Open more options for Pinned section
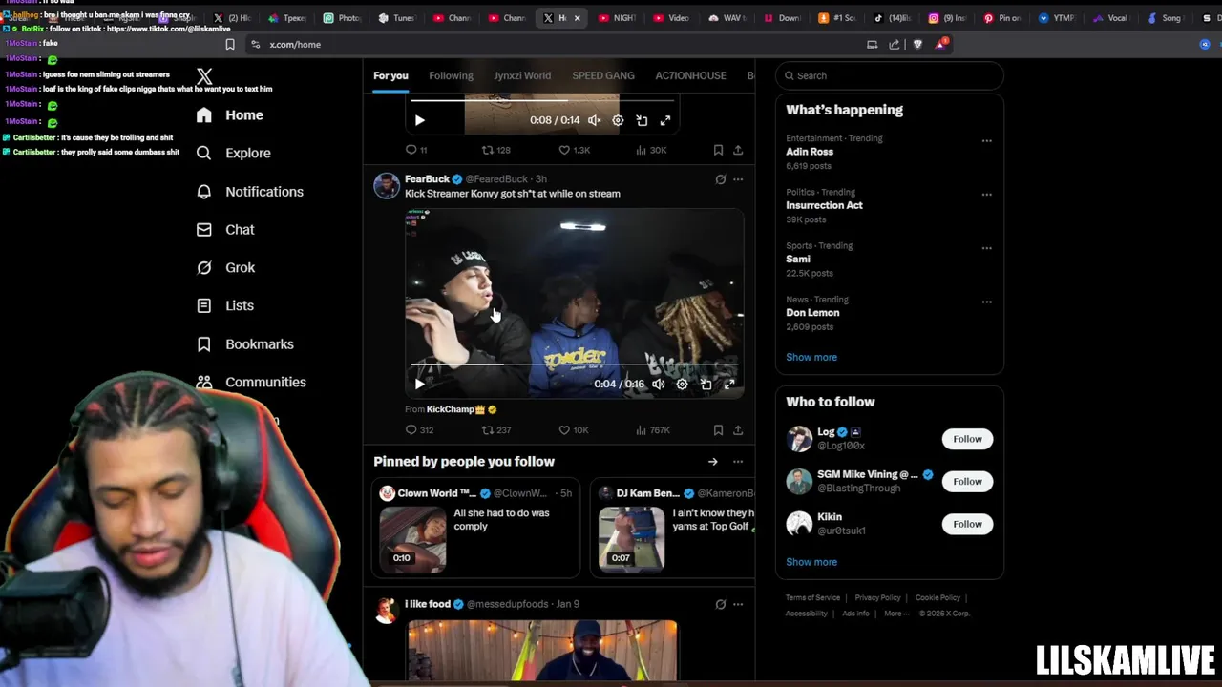This screenshot has width=1222, height=687. point(738,462)
